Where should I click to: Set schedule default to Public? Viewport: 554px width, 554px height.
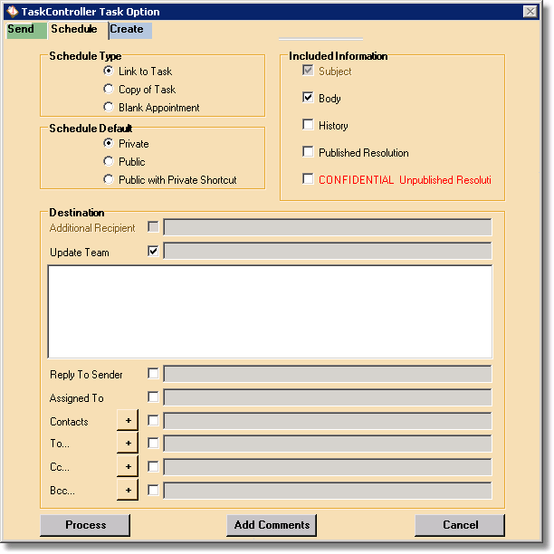[109, 162]
